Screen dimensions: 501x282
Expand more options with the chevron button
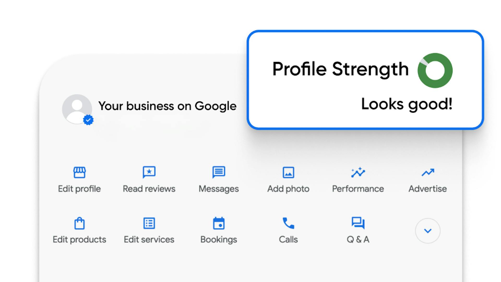pyautogui.click(x=428, y=231)
